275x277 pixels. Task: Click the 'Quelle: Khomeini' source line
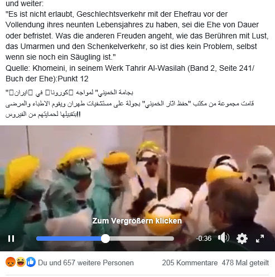(x=130, y=74)
